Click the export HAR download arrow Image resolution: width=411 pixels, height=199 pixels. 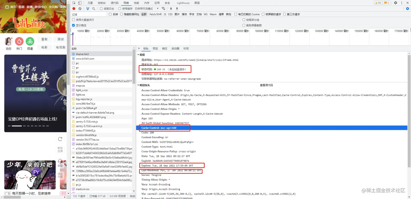pos(177,9)
